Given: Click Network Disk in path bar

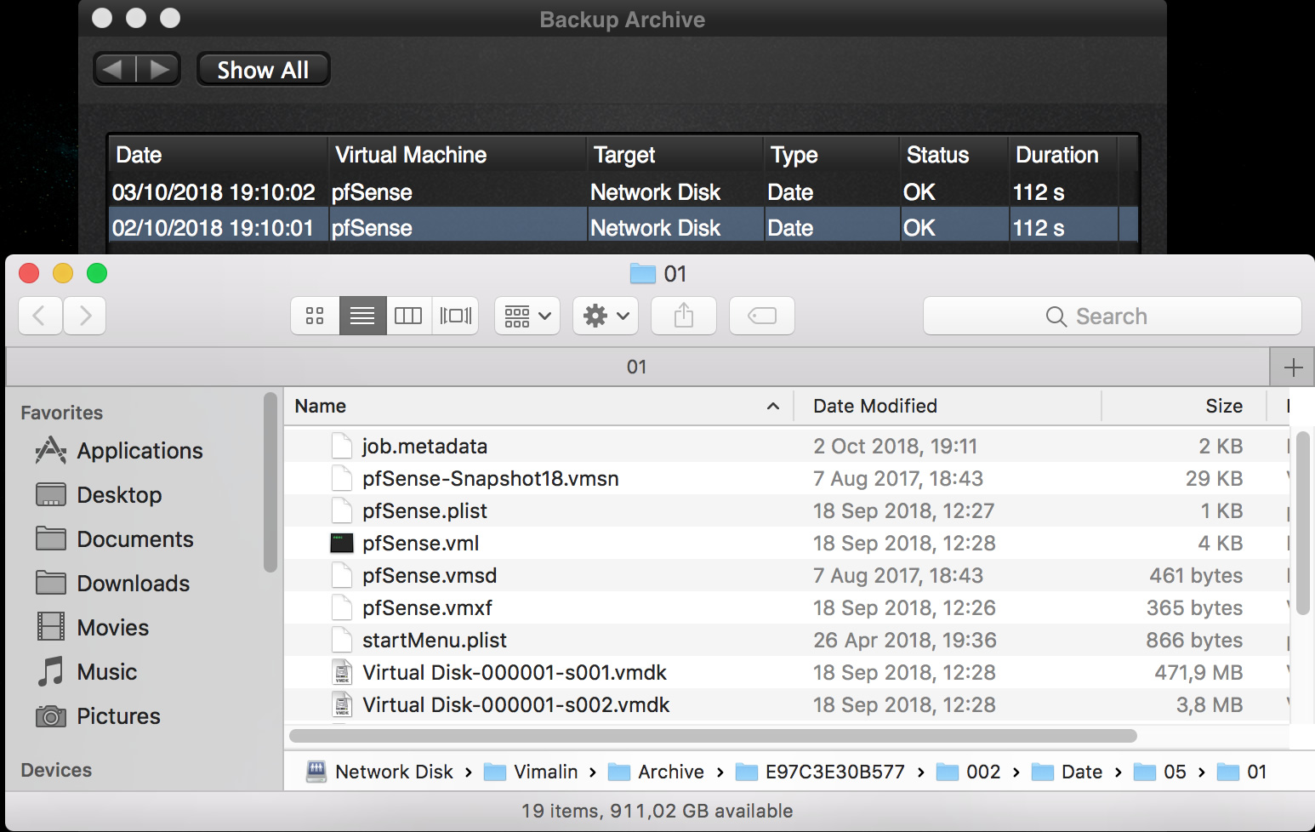Looking at the screenshot, I should pyautogui.click(x=380, y=772).
